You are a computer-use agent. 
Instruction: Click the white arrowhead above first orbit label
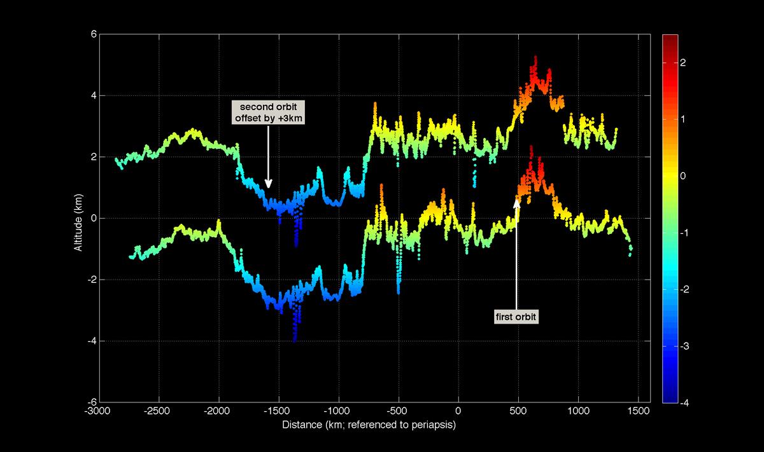point(516,202)
